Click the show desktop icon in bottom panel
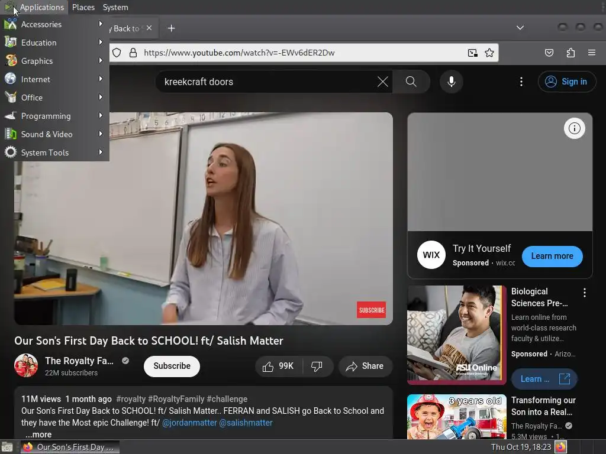The height and width of the screenshot is (454, 606). (7, 447)
